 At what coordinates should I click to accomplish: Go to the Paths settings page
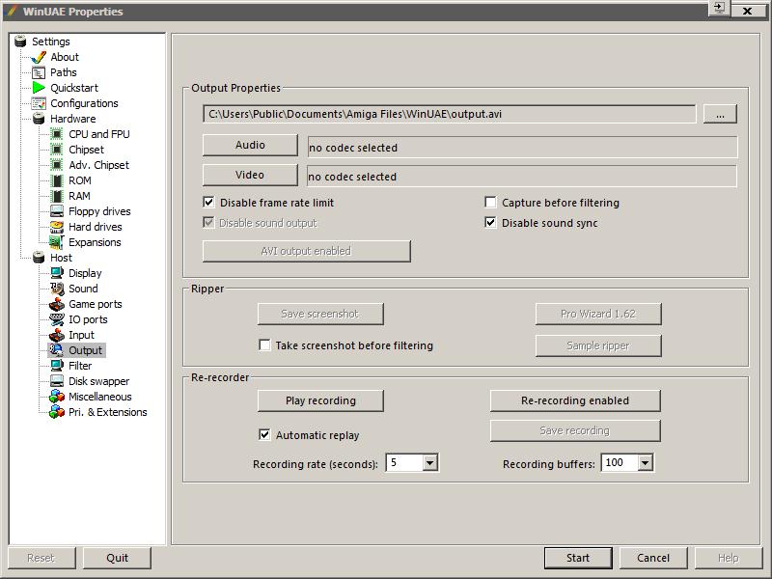click(64, 73)
